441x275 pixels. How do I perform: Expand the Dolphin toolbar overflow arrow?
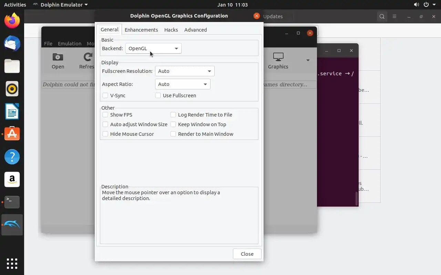[308, 60]
